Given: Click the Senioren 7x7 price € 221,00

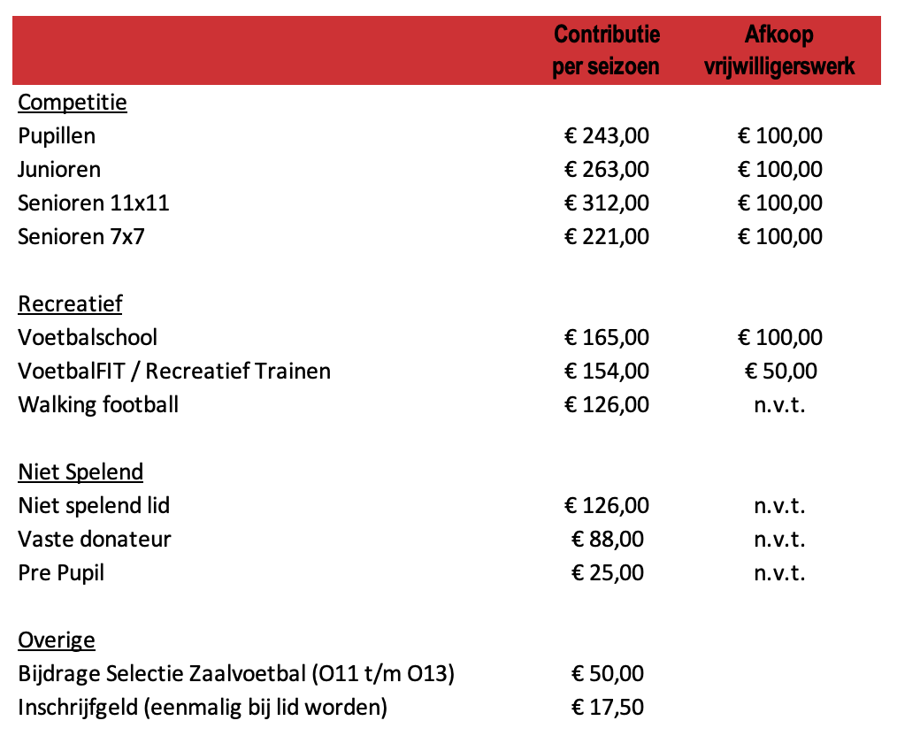Looking at the screenshot, I should click(606, 237).
